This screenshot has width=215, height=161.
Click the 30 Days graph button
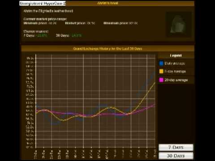(176, 156)
